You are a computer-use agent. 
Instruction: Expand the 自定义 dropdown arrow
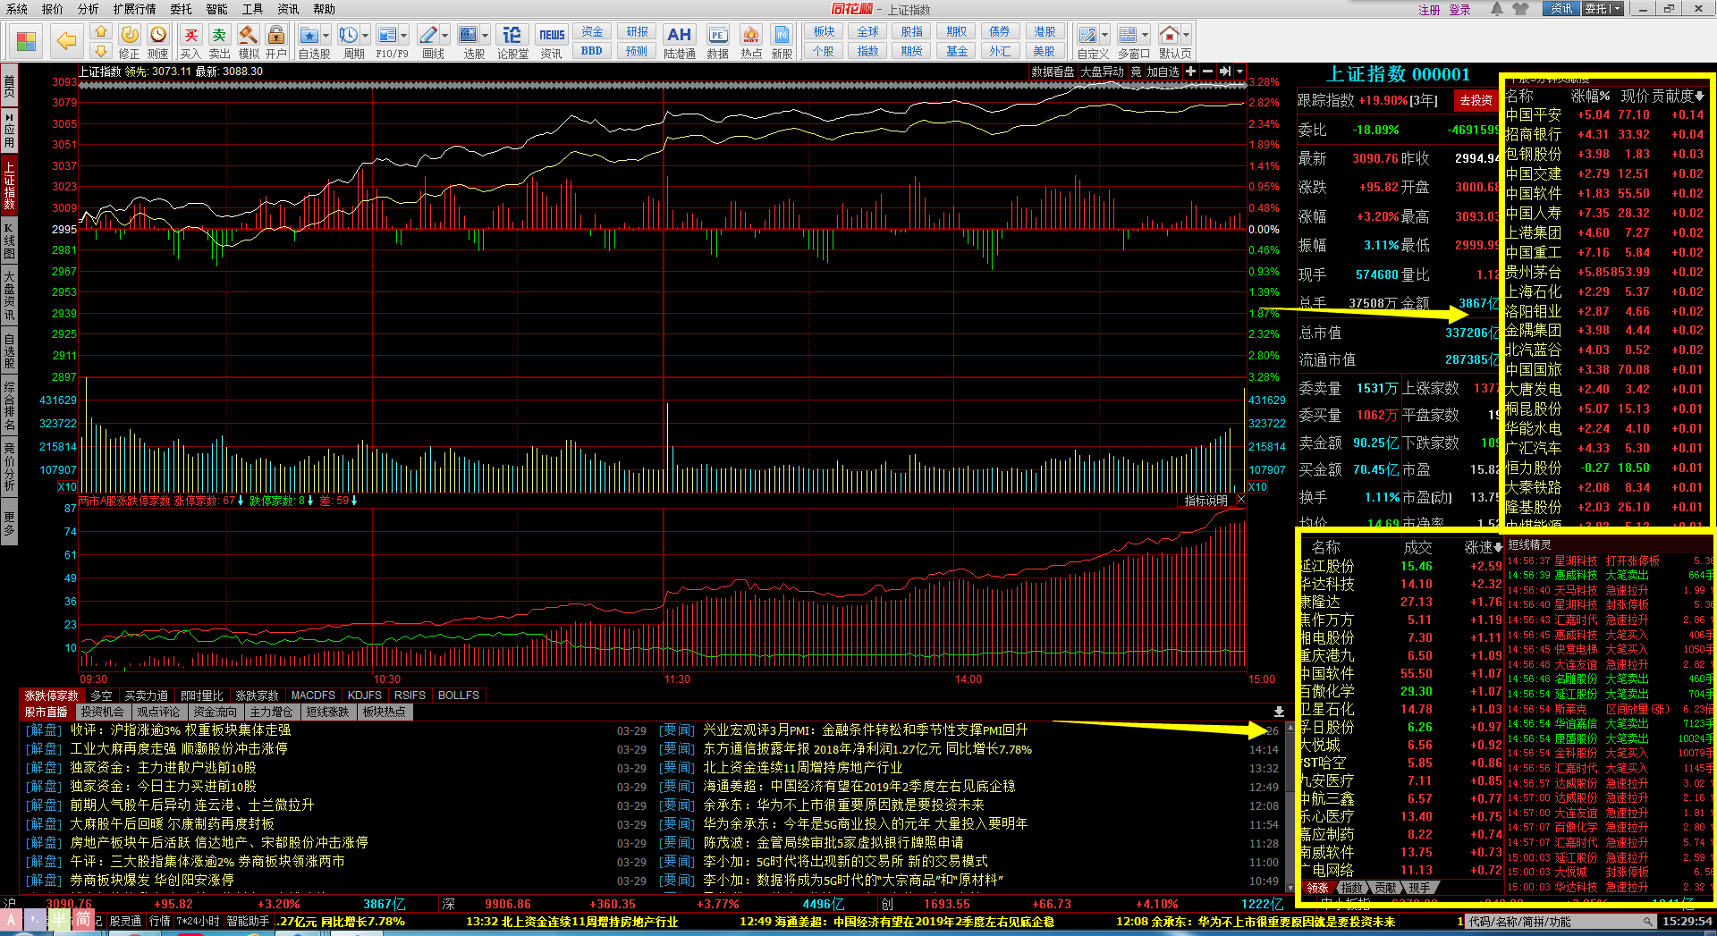[x=1105, y=36]
